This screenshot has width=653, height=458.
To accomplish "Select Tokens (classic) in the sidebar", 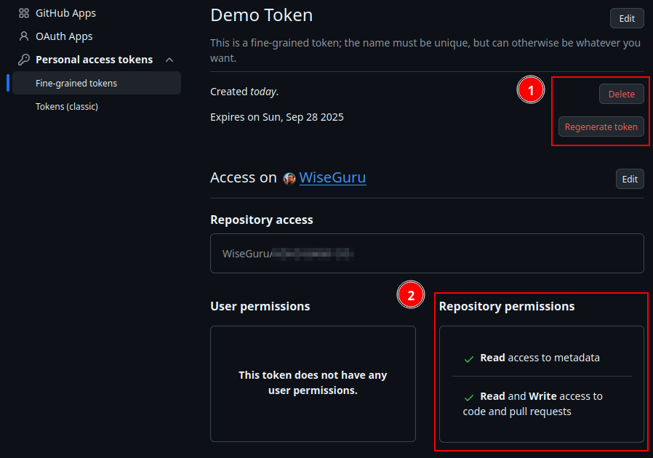I will point(67,107).
